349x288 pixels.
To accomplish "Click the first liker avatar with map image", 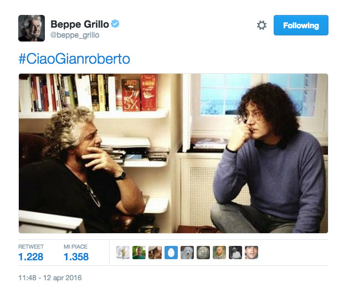I will (123, 253).
